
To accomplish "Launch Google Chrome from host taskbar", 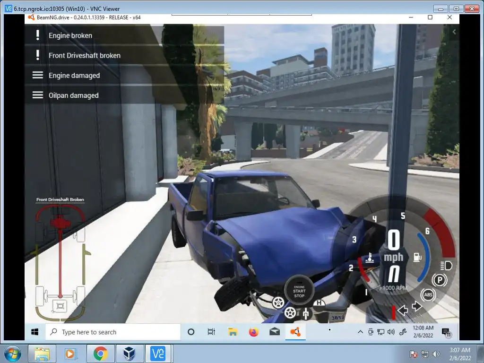I will pos(100,354).
